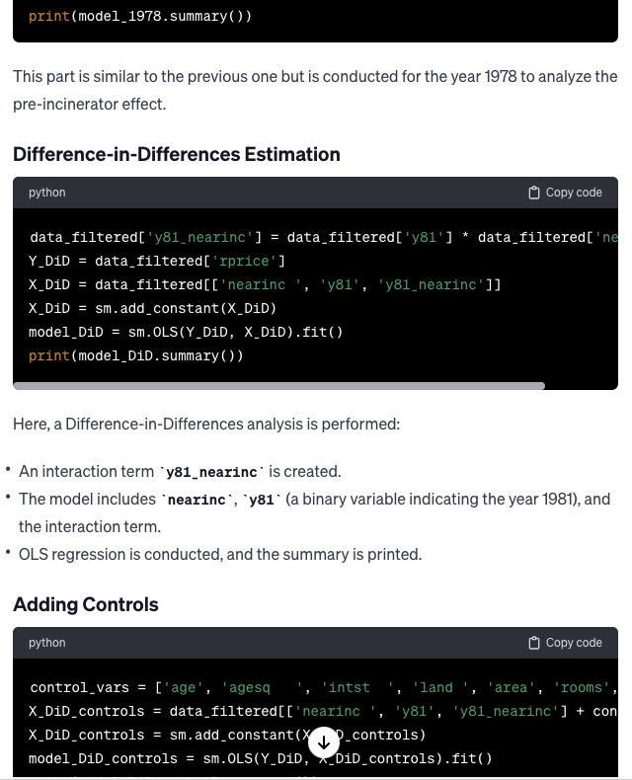Click the 'OLS regression is conducted' bullet
Viewport: 632px width, 780px height.
220,554
